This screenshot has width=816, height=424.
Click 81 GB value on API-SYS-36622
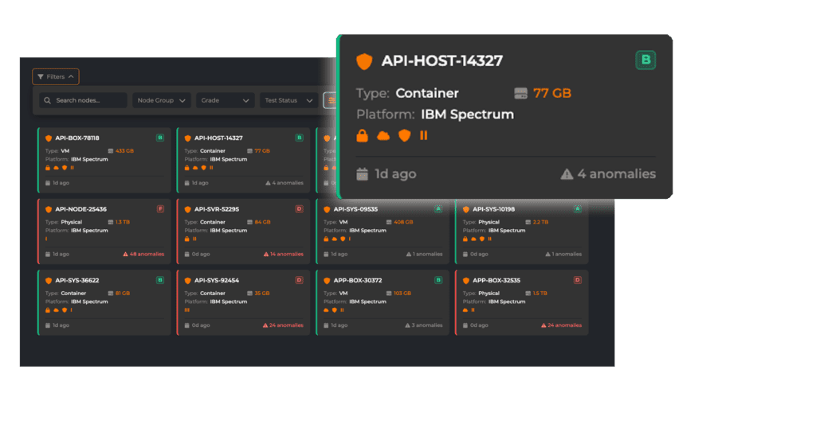(123, 293)
